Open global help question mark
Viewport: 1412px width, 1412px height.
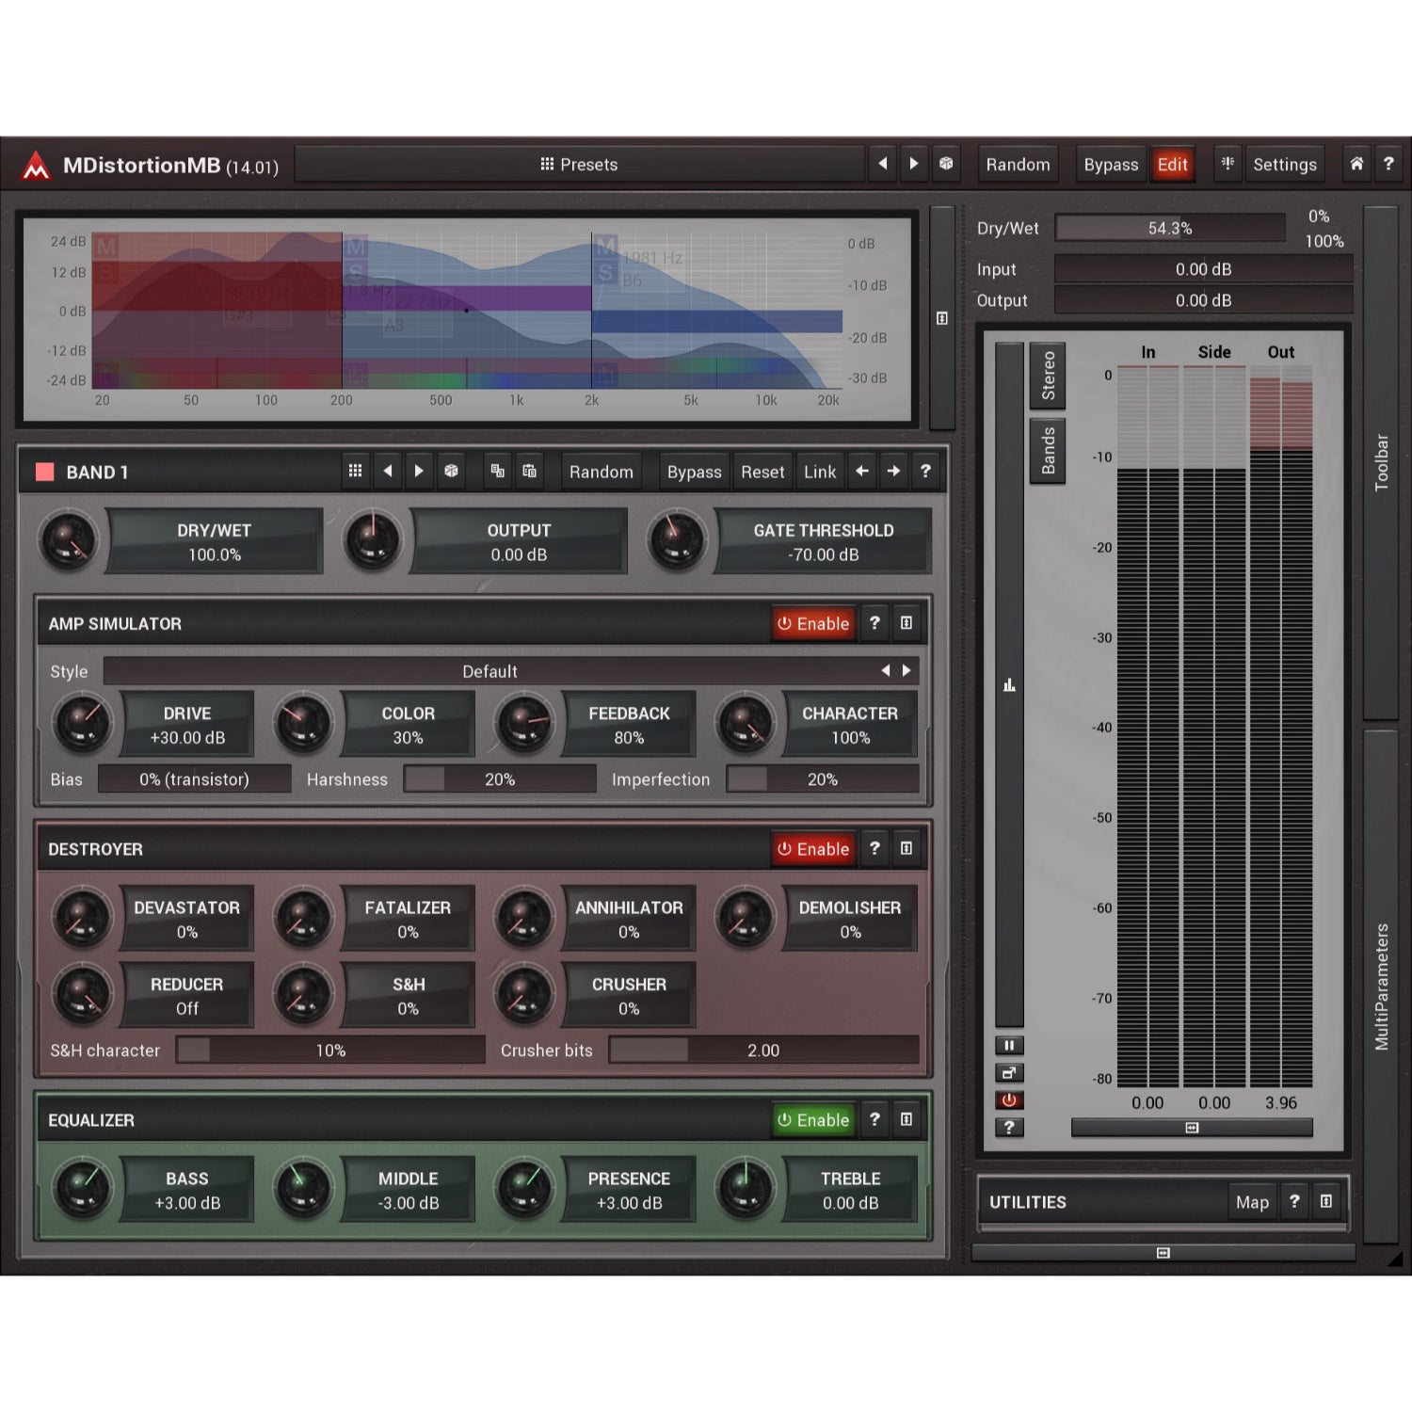(x=1388, y=164)
